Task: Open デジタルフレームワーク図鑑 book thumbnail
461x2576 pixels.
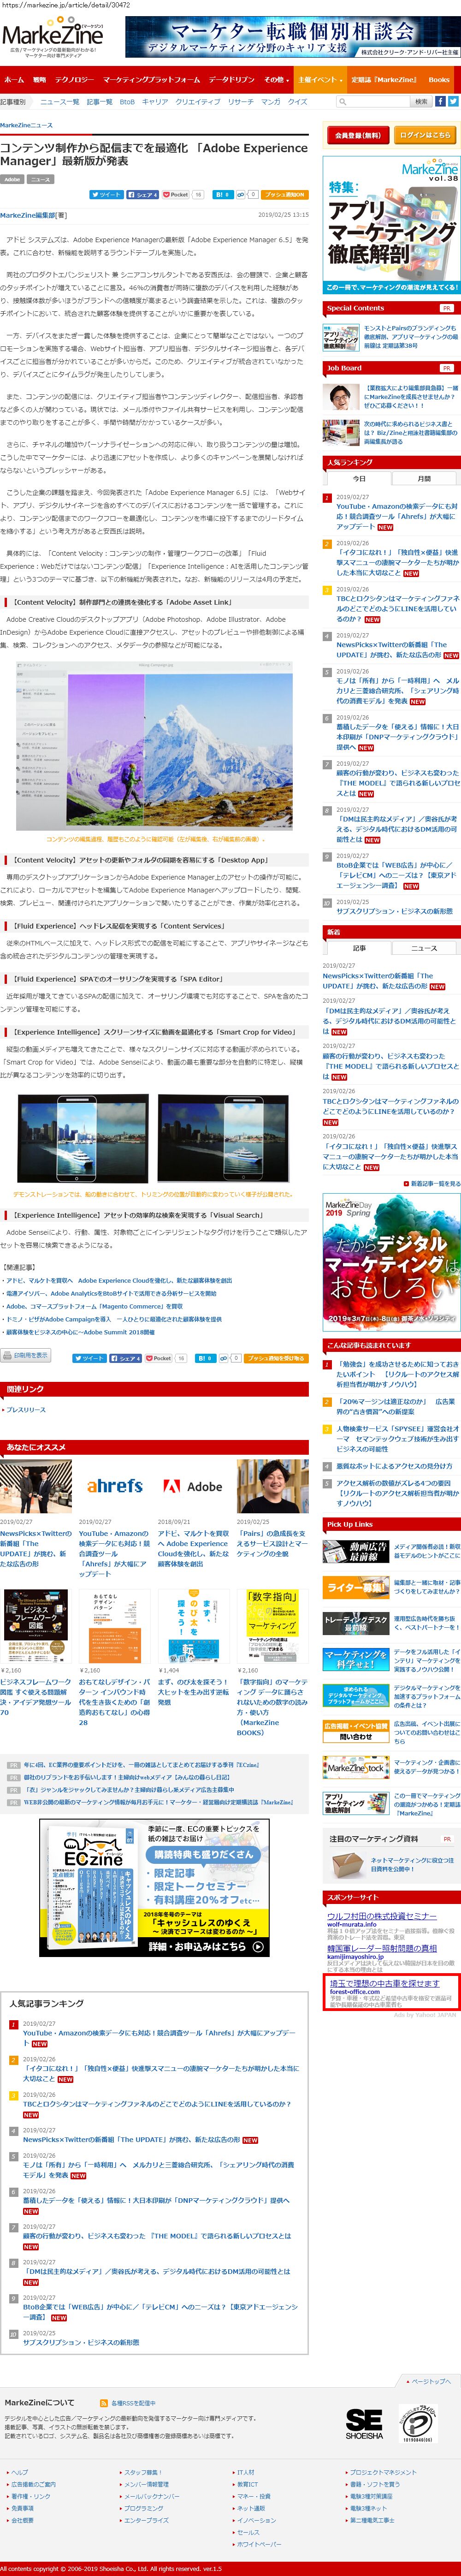Action: pos(35,1625)
